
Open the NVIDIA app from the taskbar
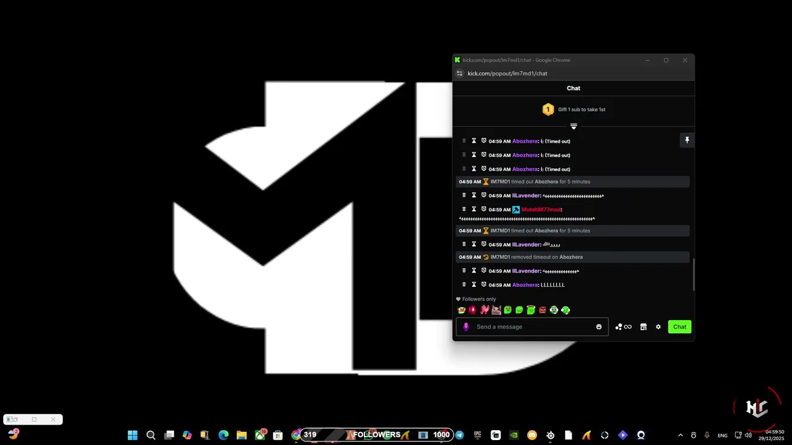click(514, 435)
